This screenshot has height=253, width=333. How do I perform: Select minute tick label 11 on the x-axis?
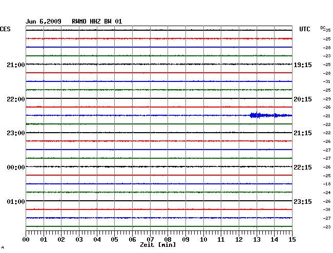click(x=221, y=240)
